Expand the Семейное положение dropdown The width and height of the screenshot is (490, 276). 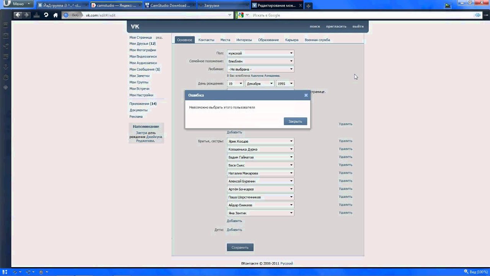coord(260,61)
